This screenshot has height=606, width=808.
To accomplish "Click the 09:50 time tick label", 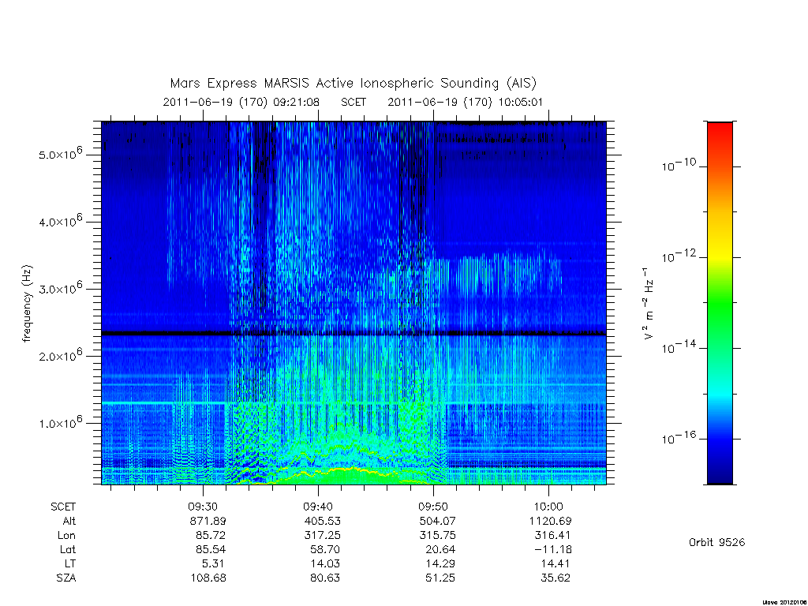I will [x=433, y=507].
